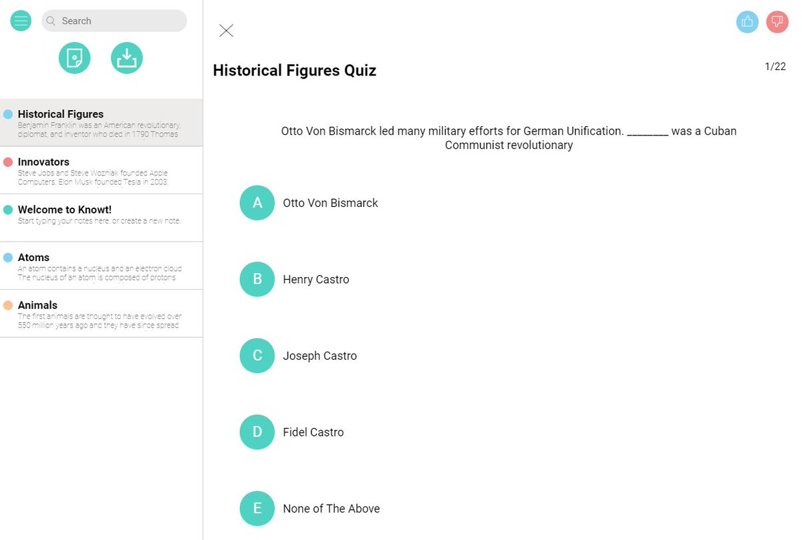Click blue color dot beside Atoms

click(x=8, y=258)
